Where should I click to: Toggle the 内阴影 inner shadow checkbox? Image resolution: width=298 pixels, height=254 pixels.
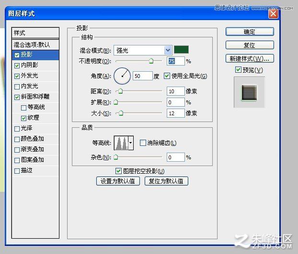[17, 66]
